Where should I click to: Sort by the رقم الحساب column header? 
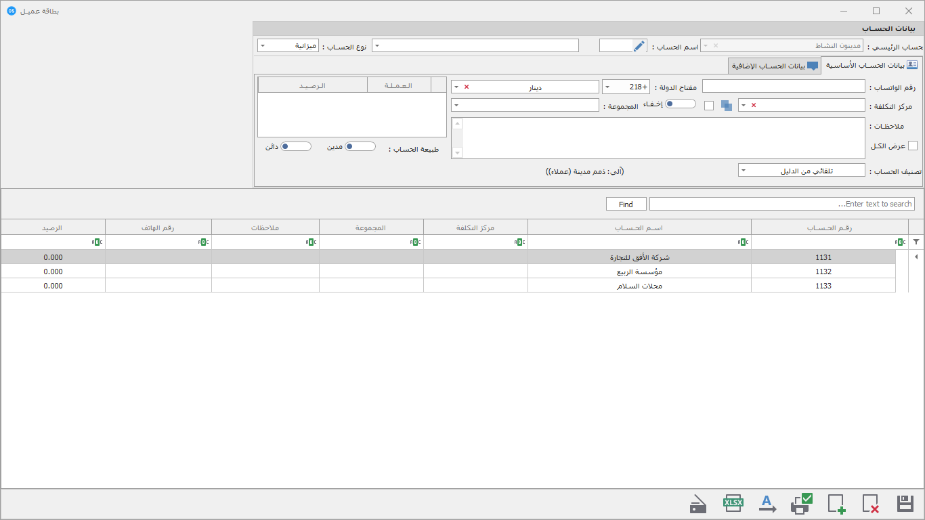click(x=830, y=227)
